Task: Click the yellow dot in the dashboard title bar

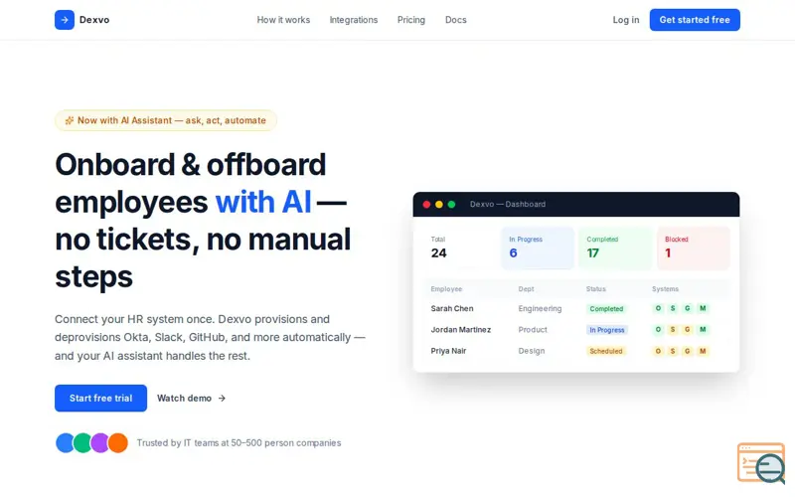Action: (x=439, y=205)
